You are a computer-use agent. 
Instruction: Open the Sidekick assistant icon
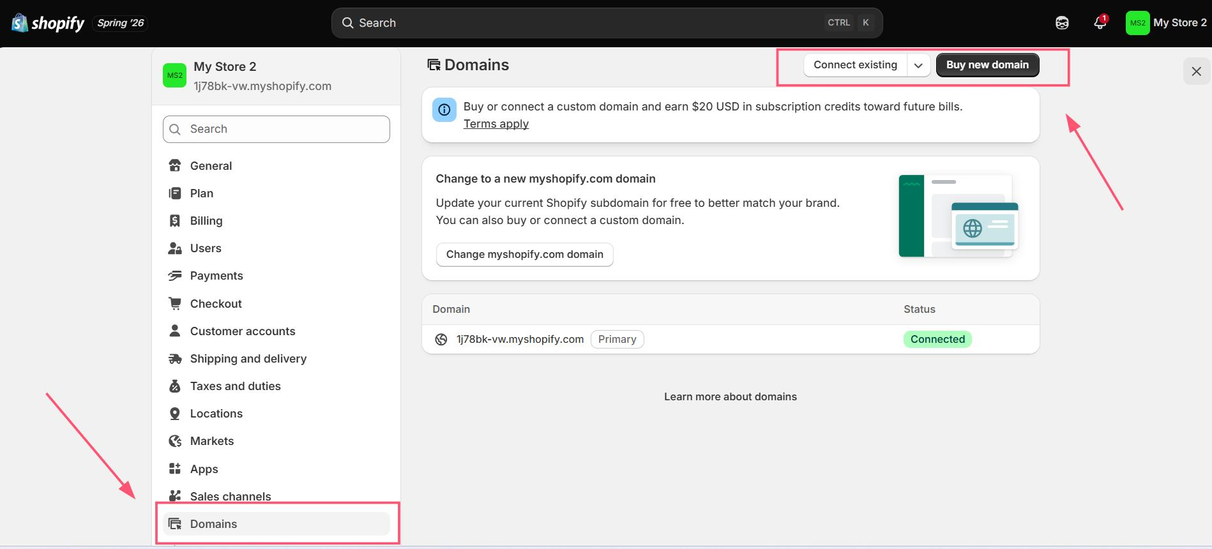[x=1062, y=23]
